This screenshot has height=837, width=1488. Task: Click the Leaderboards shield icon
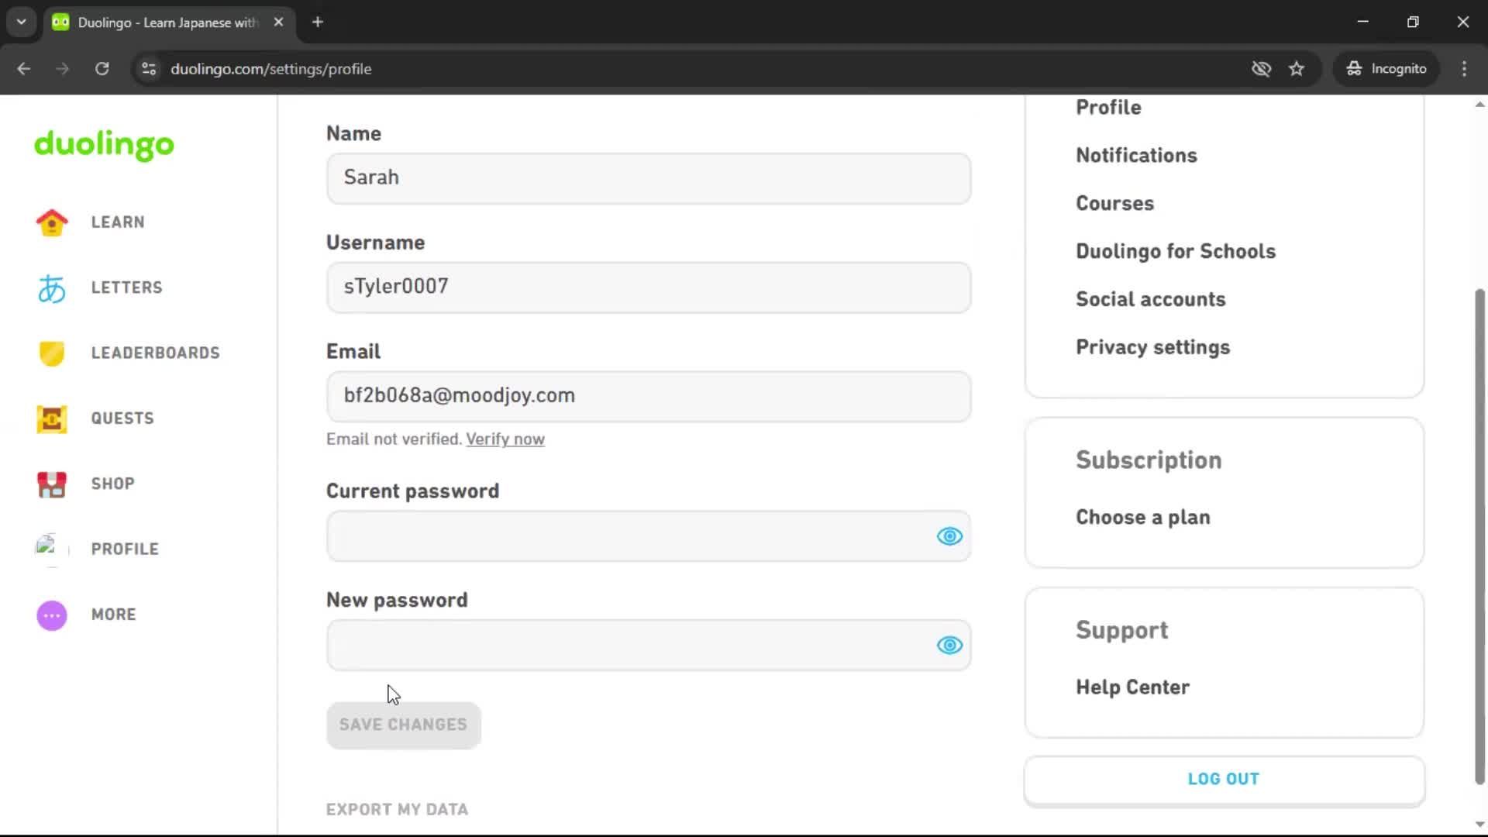tap(51, 353)
